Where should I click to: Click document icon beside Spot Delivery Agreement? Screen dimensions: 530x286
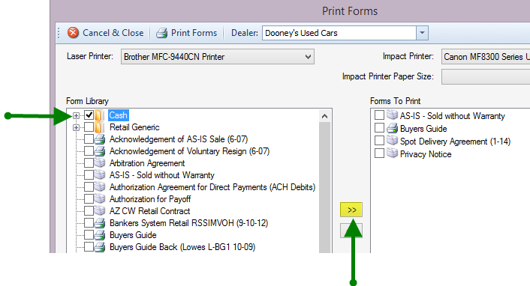[x=392, y=140]
